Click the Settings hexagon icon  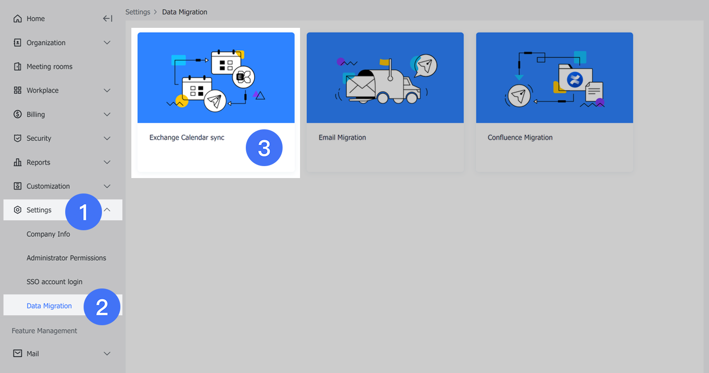pyautogui.click(x=17, y=210)
